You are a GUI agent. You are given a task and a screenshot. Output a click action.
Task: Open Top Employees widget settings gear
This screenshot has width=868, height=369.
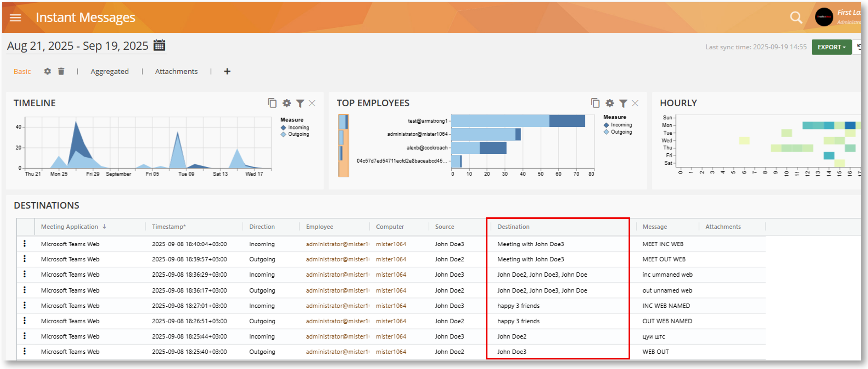(x=609, y=103)
